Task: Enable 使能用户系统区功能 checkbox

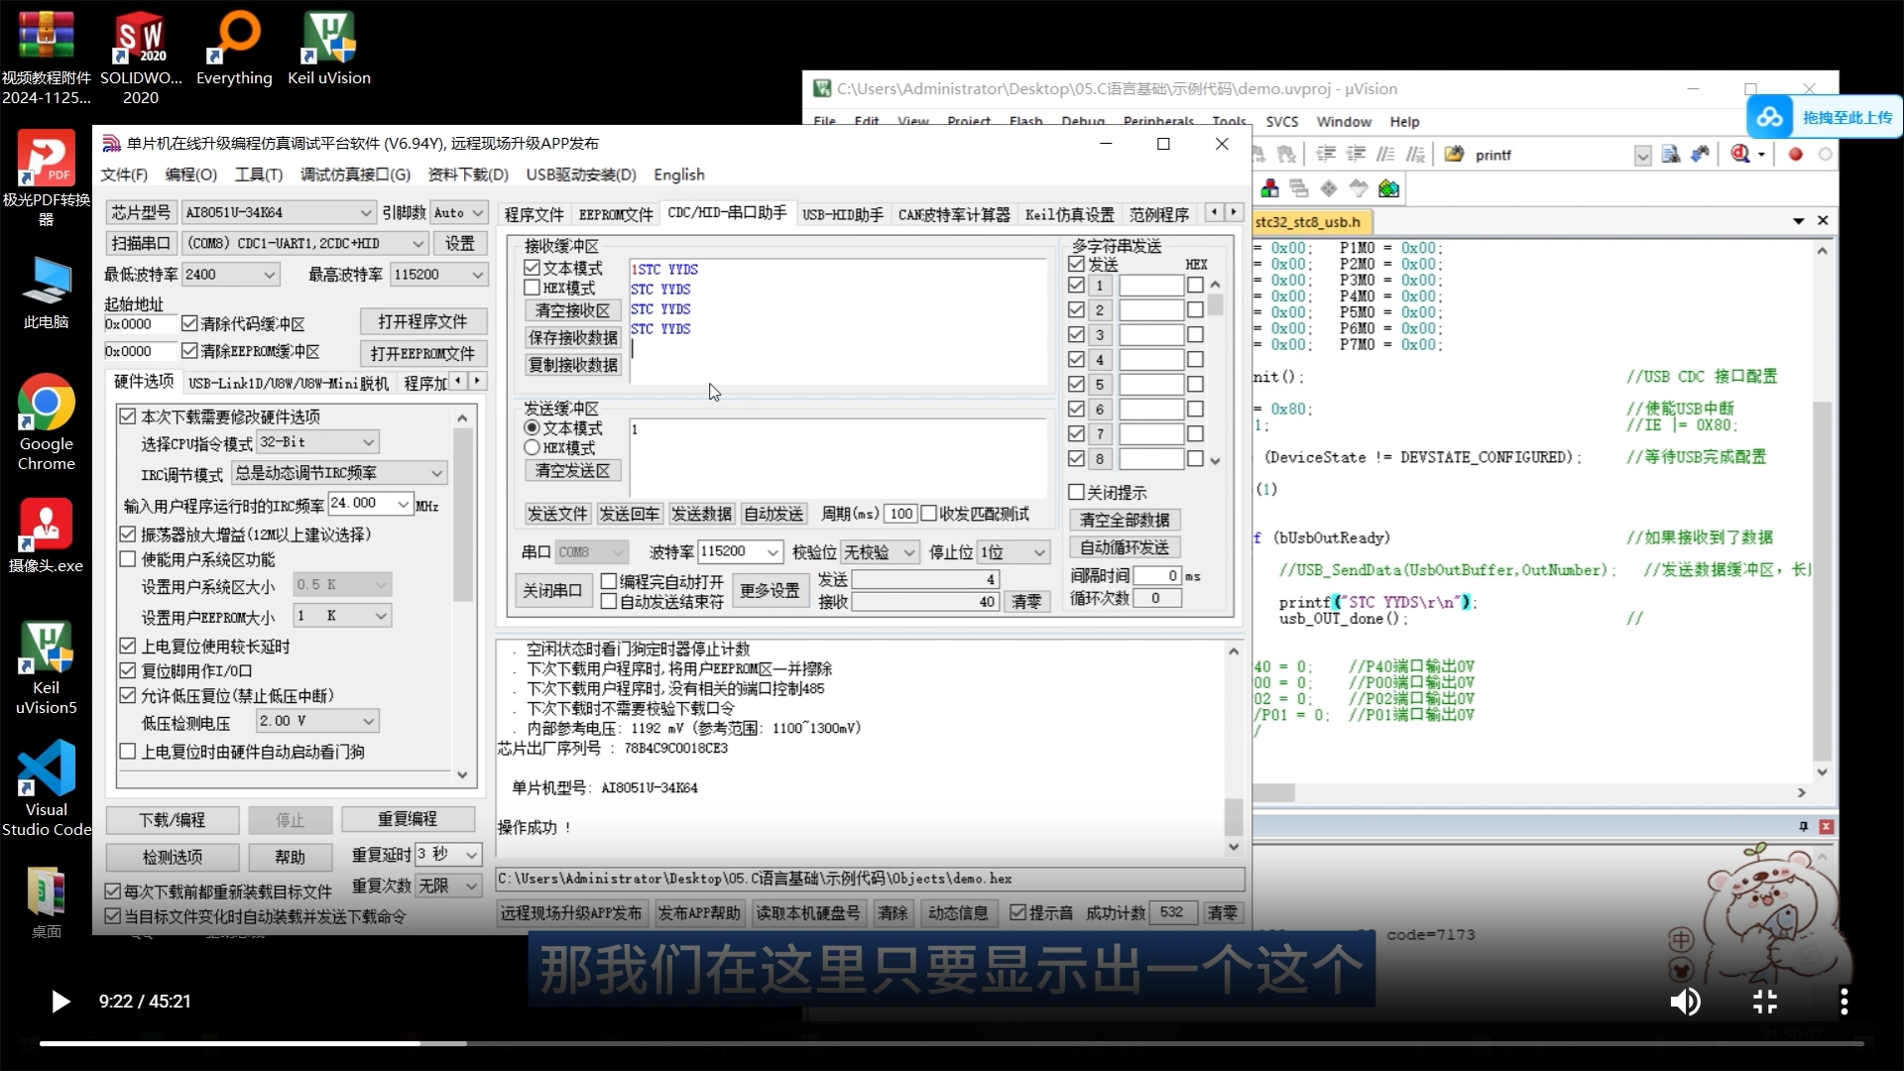Action: click(128, 559)
